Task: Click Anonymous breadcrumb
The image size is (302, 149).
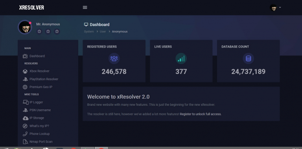Action: coord(120,31)
